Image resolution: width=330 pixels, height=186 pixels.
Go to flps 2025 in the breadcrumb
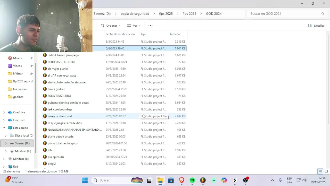[166, 14]
